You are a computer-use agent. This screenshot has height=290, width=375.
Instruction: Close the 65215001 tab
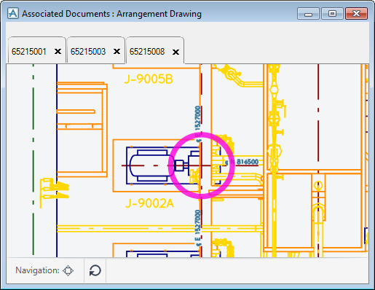click(x=58, y=52)
